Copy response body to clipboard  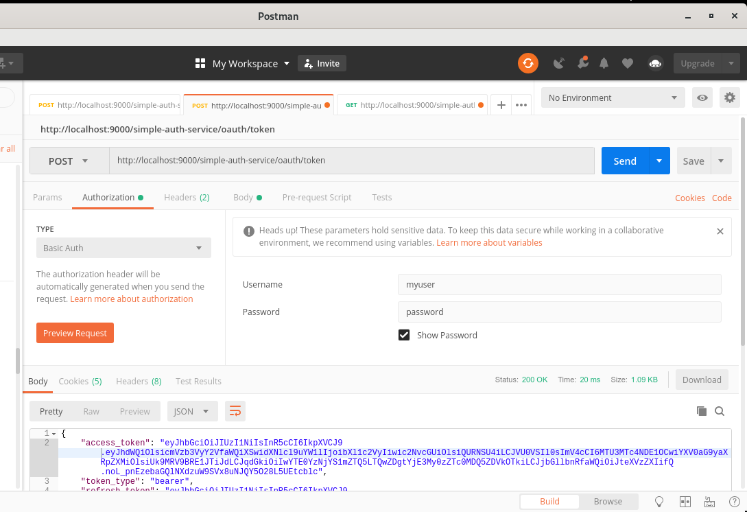click(701, 411)
